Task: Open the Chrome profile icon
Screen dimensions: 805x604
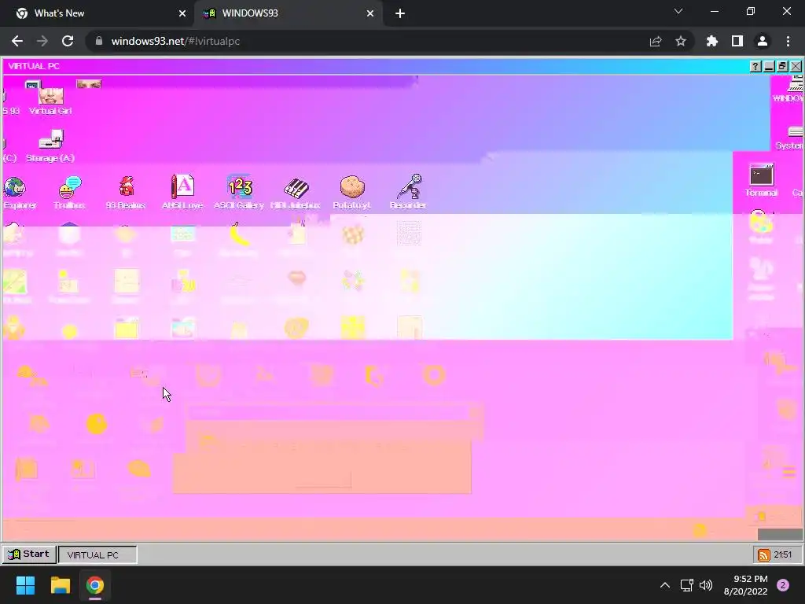Action: pos(763,41)
